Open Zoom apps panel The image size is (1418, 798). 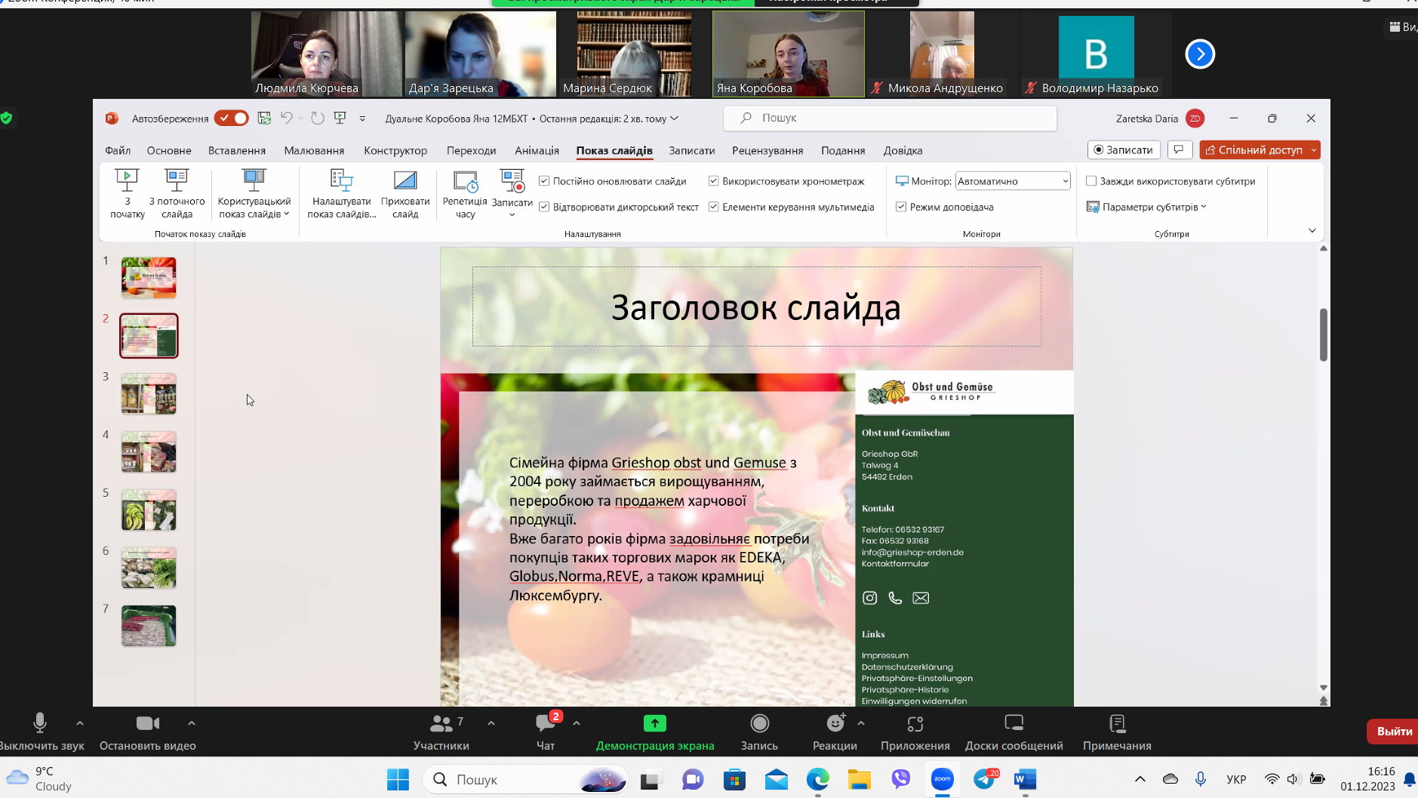pos(915,732)
